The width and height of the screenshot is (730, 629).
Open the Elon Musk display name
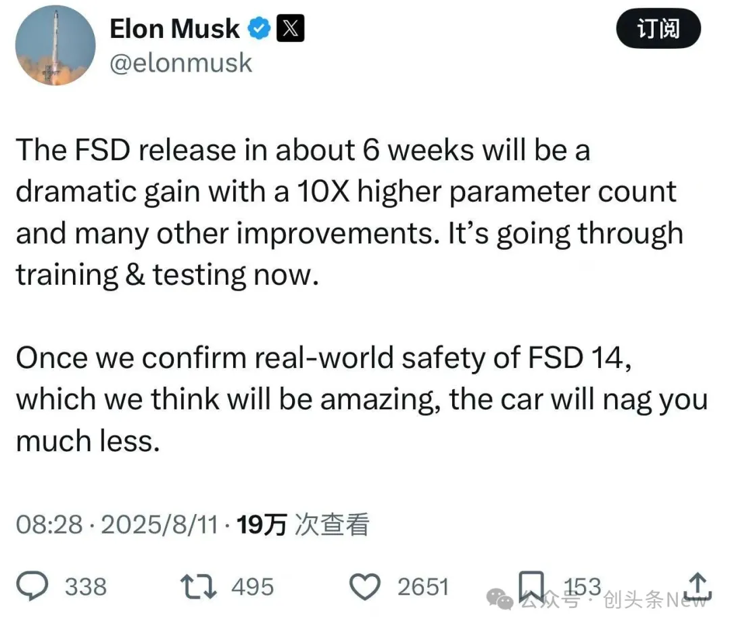[x=174, y=28]
